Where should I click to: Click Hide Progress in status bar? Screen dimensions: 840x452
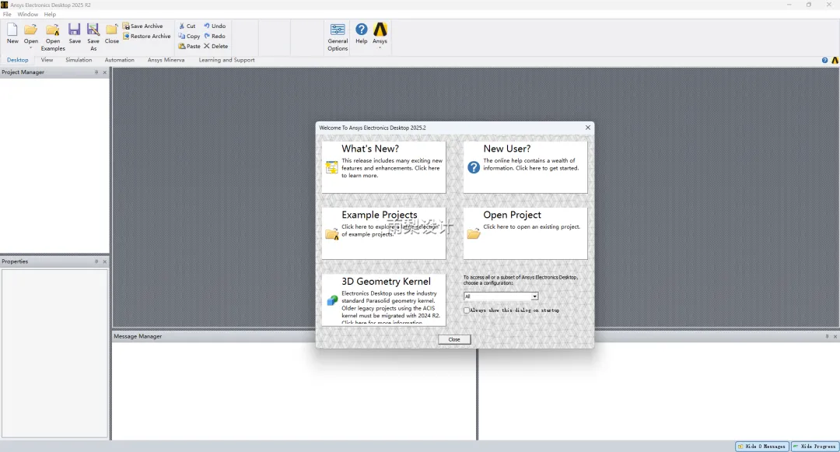[x=815, y=446]
